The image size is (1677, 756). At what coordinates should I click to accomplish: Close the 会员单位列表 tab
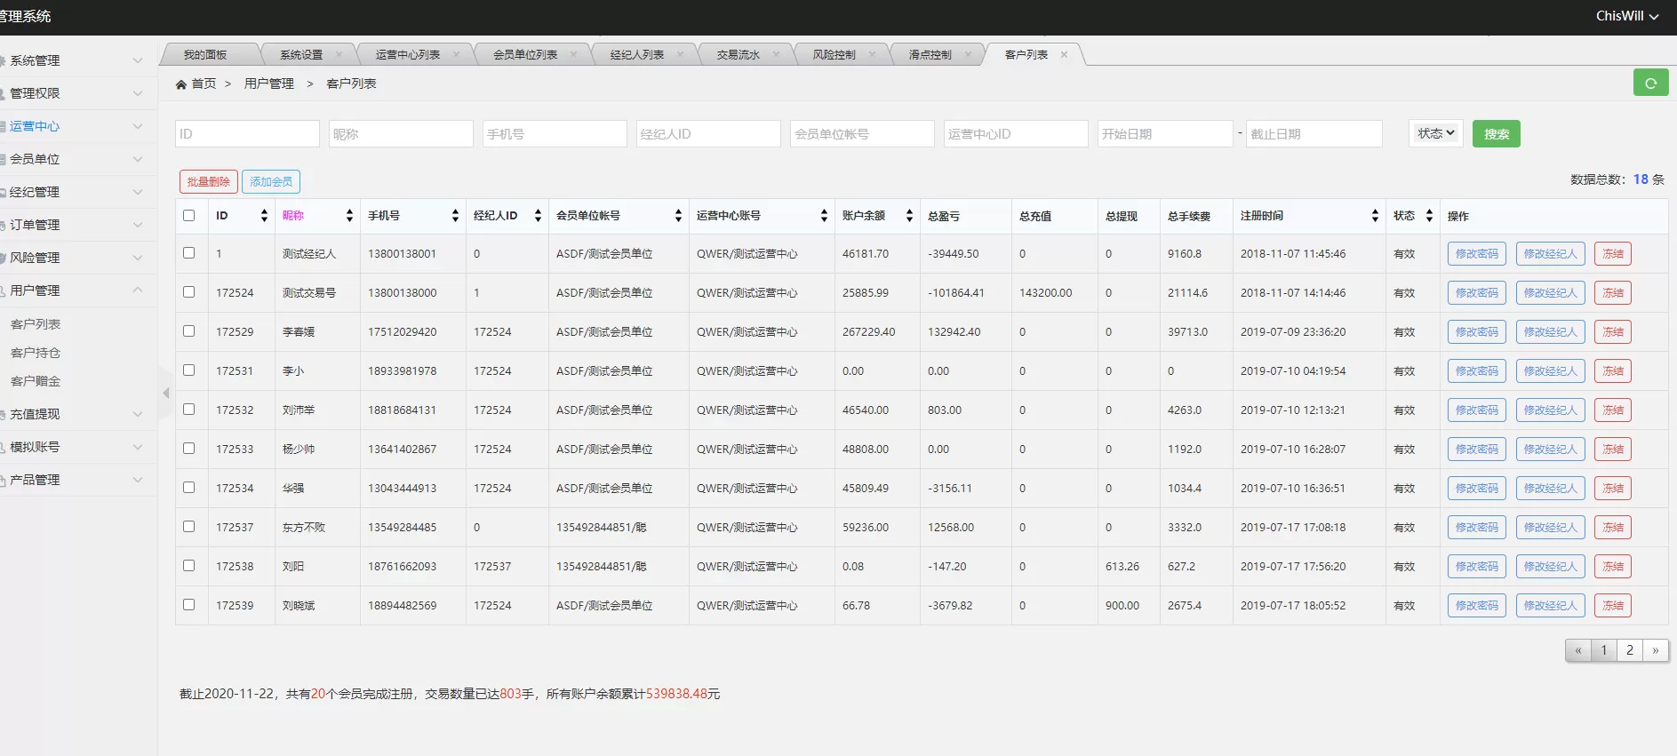[x=573, y=54]
